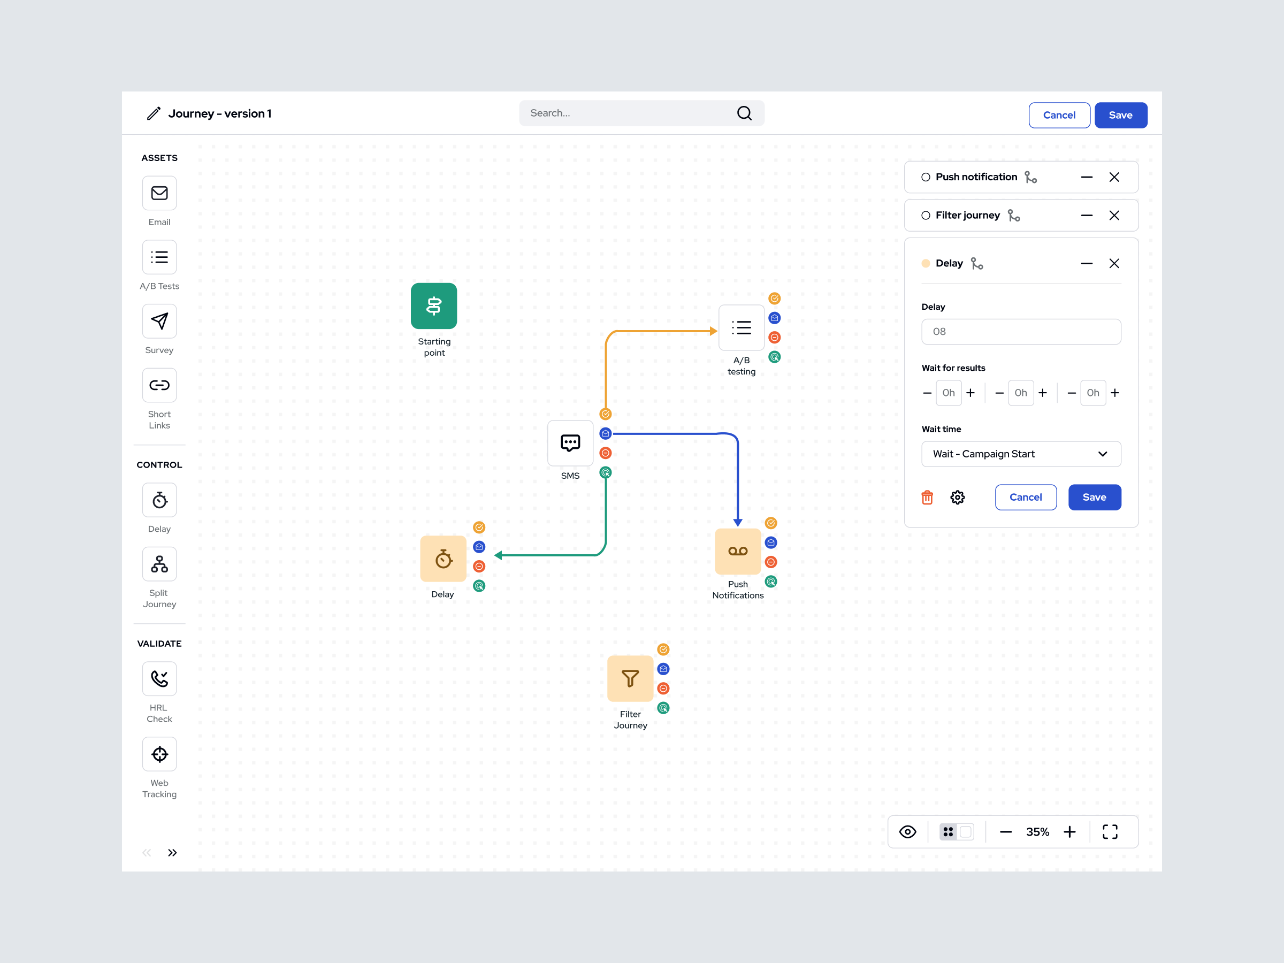
Task: Toggle the eye preview visibility icon
Action: click(907, 832)
